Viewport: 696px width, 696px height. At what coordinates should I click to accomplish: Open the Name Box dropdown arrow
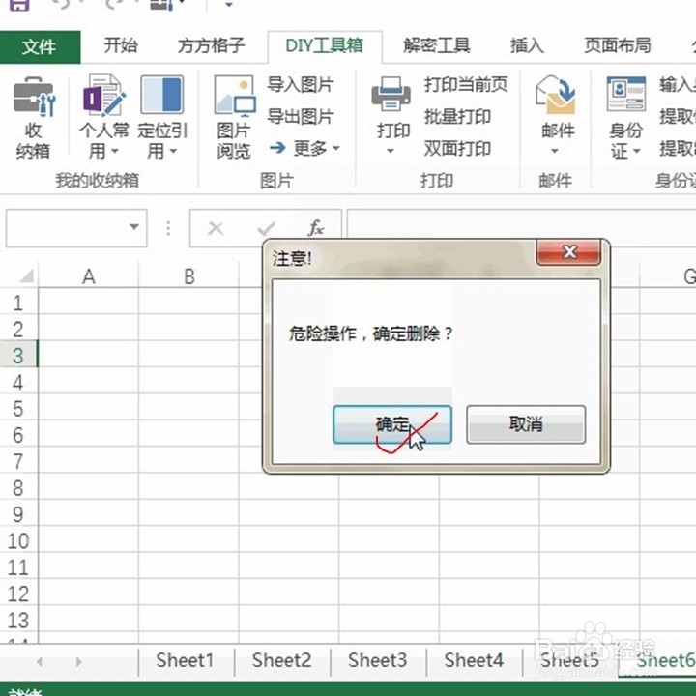[134, 227]
